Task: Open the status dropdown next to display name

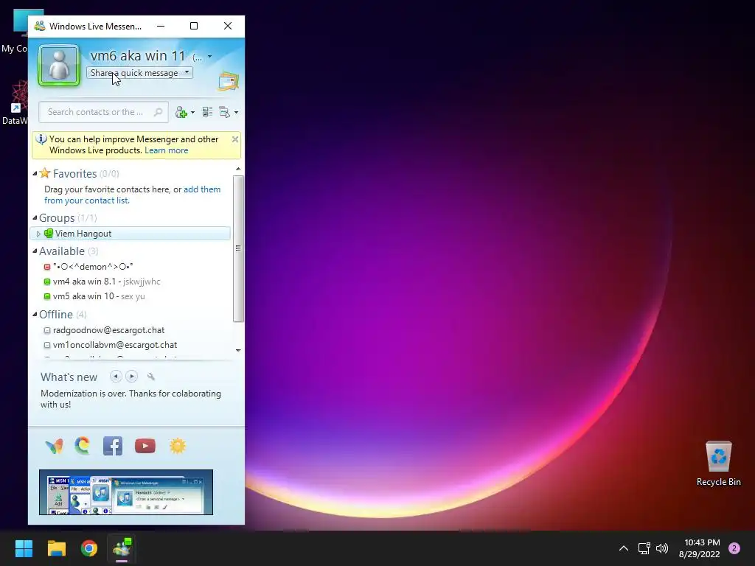Action: click(209, 57)
